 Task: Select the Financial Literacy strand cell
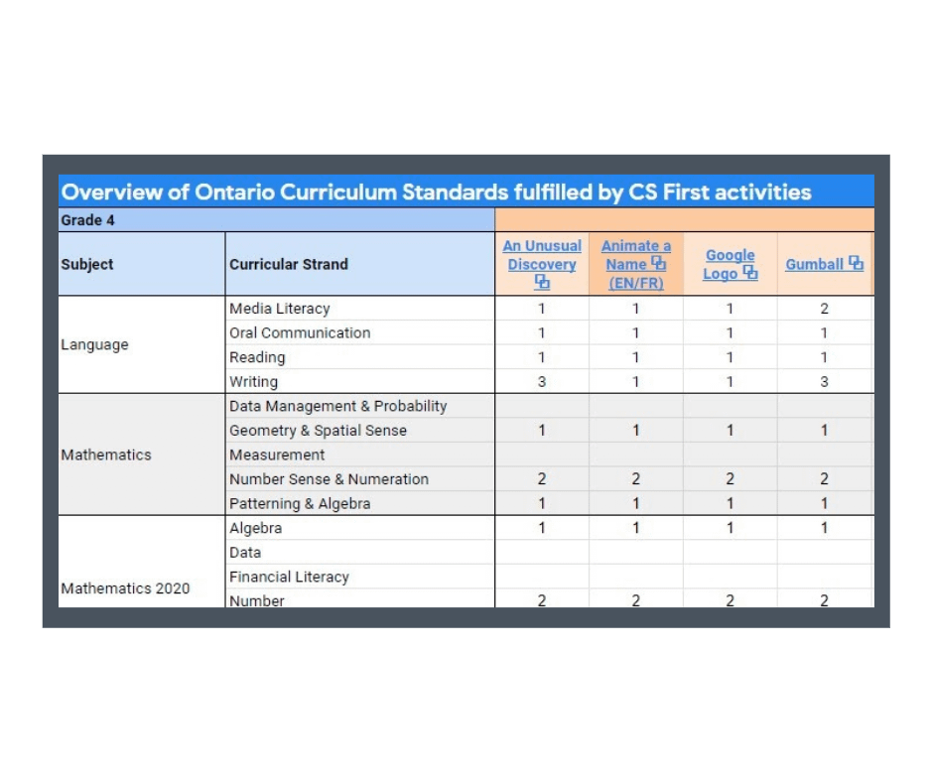(360, 577)
